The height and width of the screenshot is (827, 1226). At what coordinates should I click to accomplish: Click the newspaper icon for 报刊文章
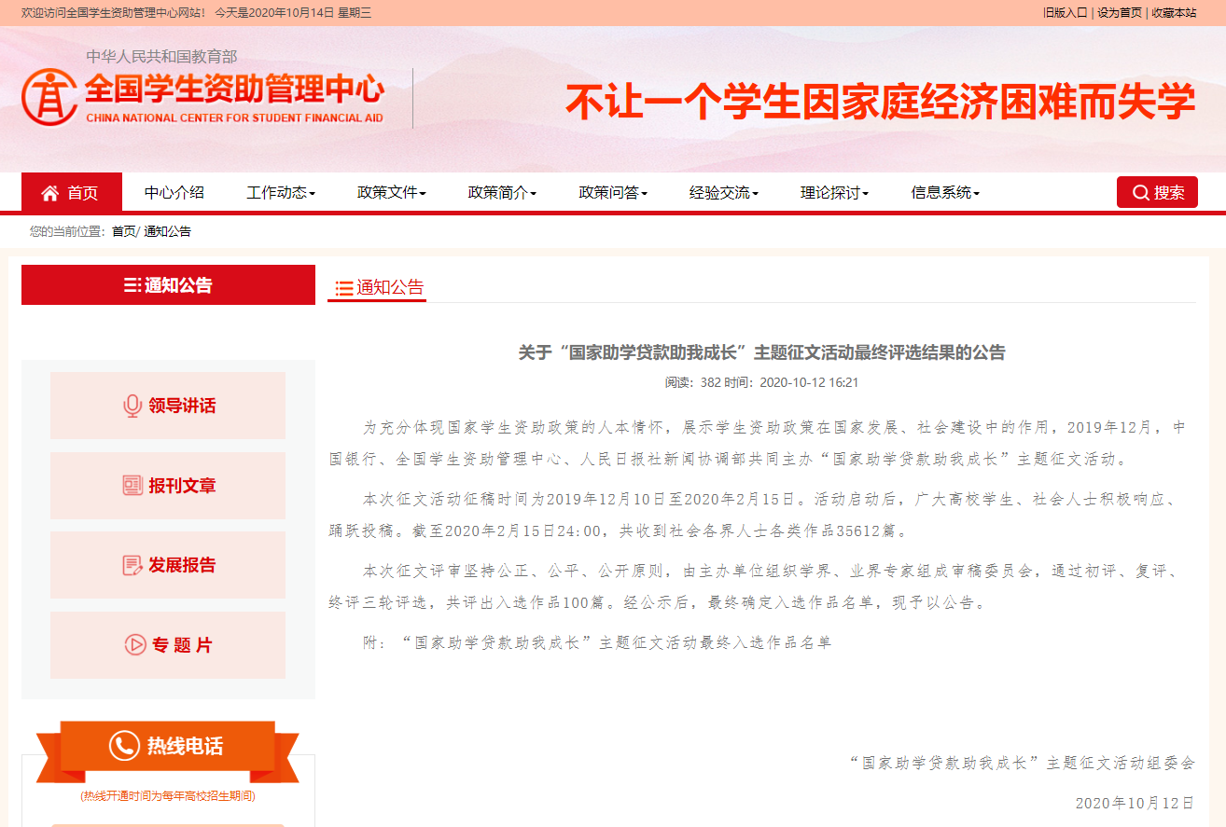coord(132,486)
